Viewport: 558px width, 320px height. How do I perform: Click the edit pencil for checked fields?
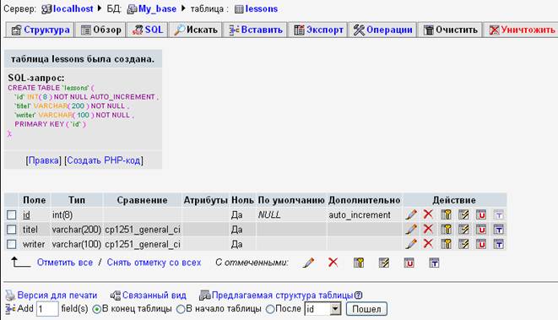[x=308, y=263]
